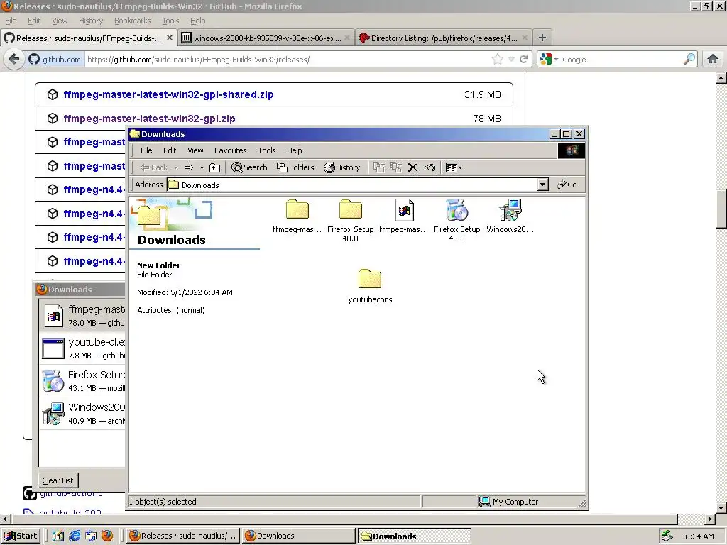The image size is (727, 545).
Task: Select the ffmpeg-mas... zip file icon
Action: point(404,210)
